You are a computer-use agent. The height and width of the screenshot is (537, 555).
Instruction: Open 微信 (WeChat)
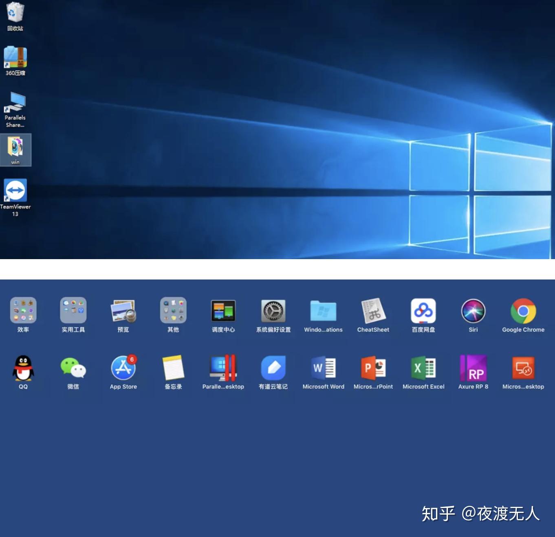(x=73, y=369)
